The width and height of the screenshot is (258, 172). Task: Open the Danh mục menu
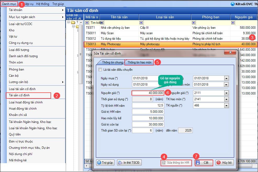pos(9,4)
